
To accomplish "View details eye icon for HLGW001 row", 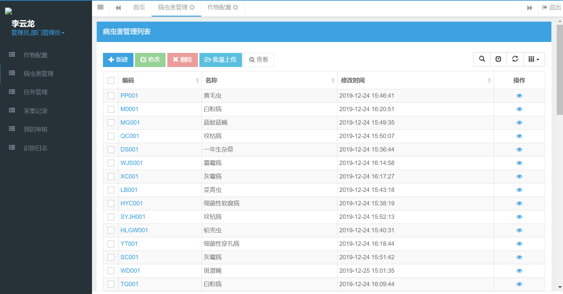I will coord(519,230).
